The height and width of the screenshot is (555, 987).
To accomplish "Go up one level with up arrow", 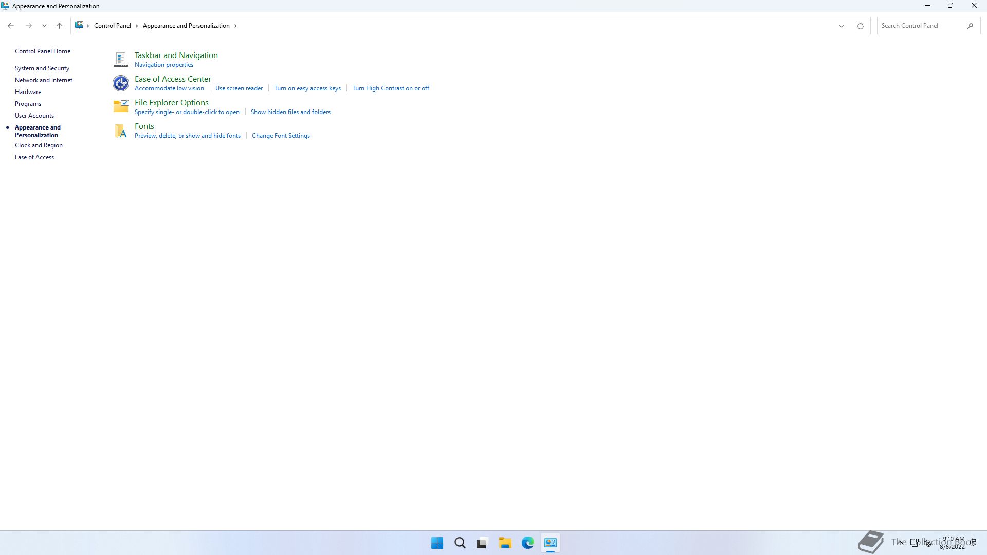I will click(x=59, y=26).
